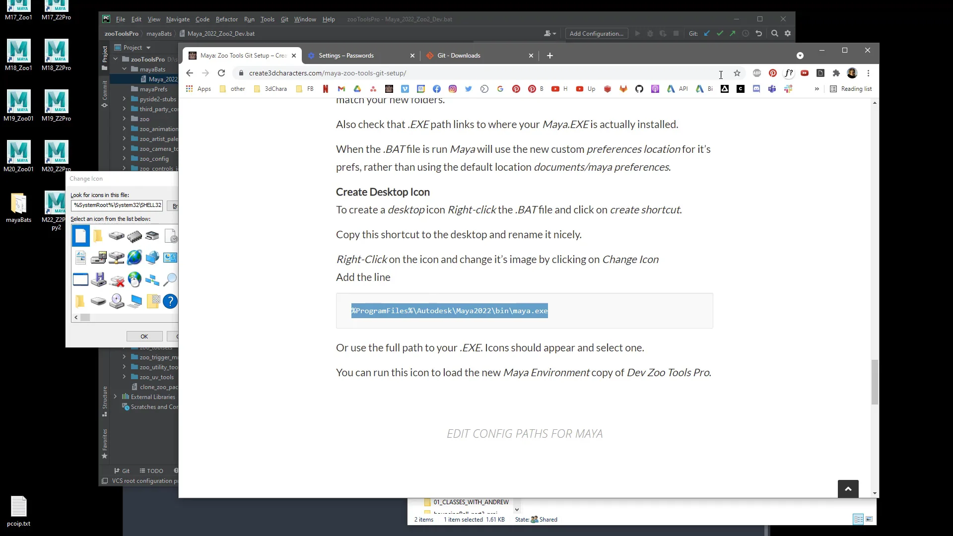Click the icon file path field
The height and width of the screenshot is (536, 953).
pyautogui.click(x=117, y=205)
